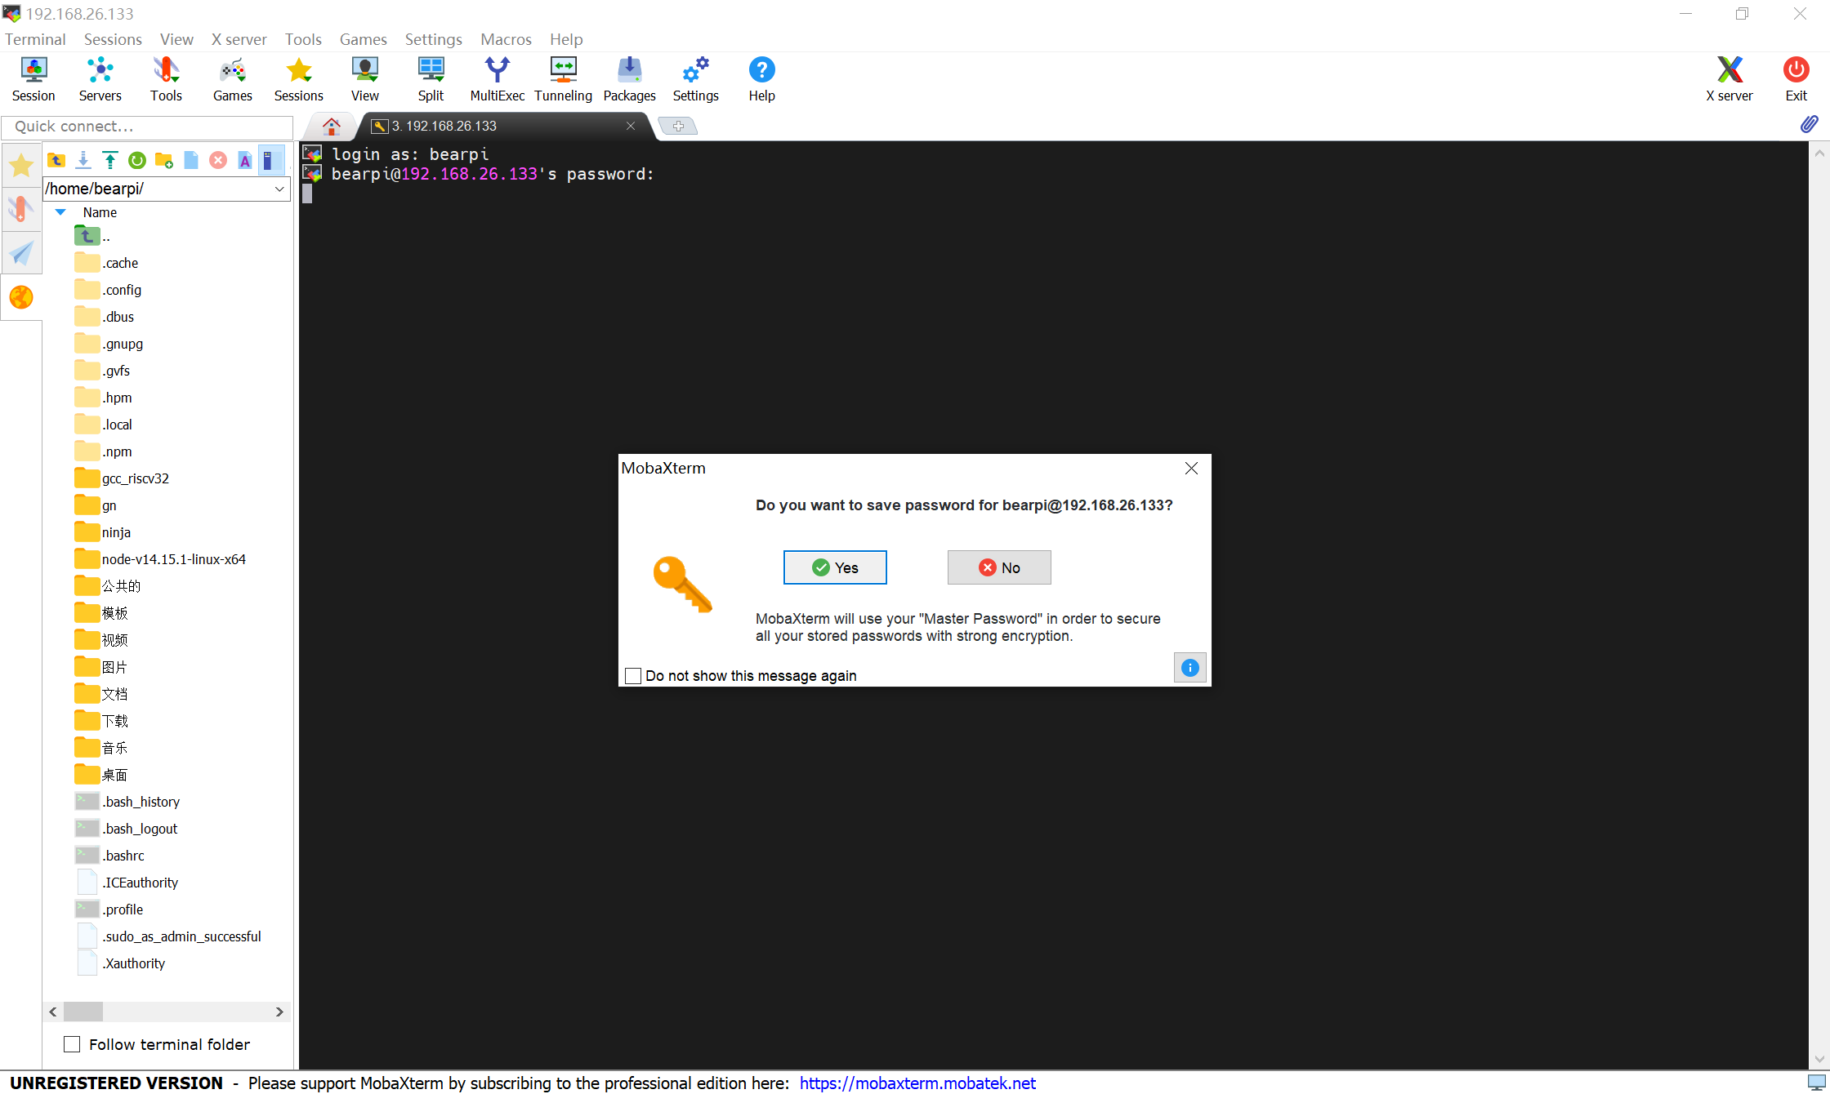The height and width of the screenshot is (1094, 1830).
Task: Open the Tools toolbar icon
Action: coord(166,79)
